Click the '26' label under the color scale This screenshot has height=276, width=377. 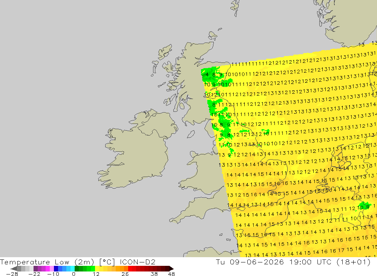click(x=125, y=274)
